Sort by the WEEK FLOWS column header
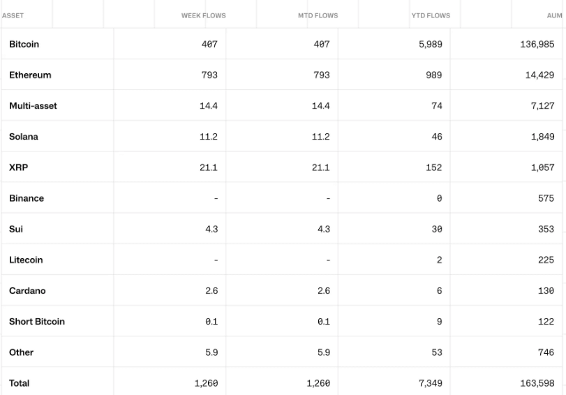 coord(204,15)
